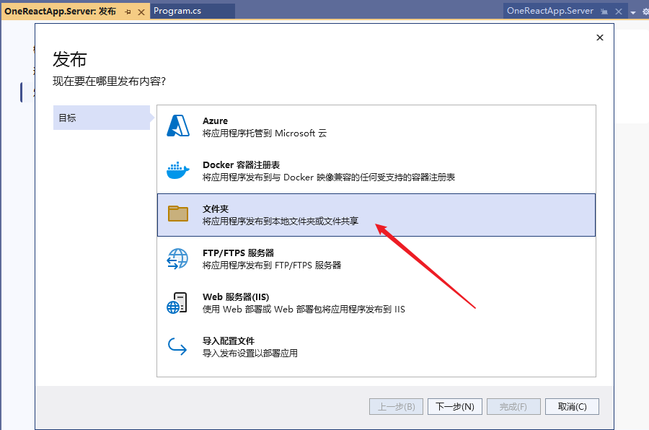Click the import profile arrow icon

click(x=177, y=346)
